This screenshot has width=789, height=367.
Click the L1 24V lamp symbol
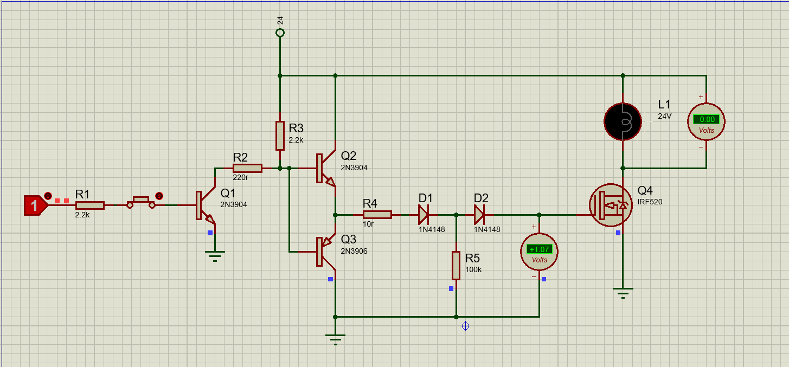pyautogui.click(x=623, y=122)
